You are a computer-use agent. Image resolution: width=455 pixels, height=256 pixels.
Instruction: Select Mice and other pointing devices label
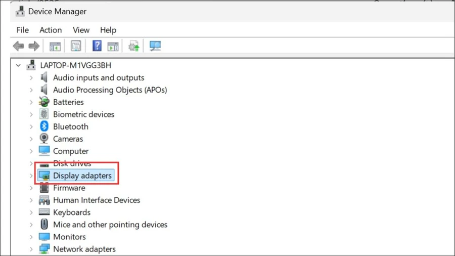click(x=110, y=225)
